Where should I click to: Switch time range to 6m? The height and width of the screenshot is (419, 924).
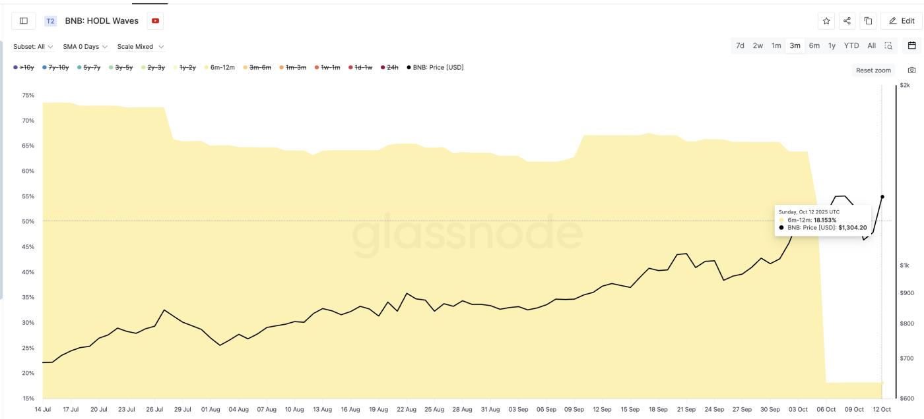click(814, 45)
